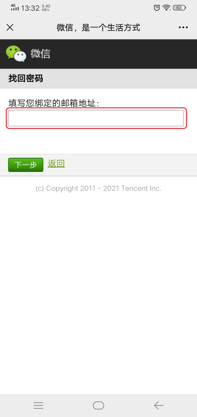The width and height of the screenshot is (197, 417).
Task: Tap the 4G signal strength icon
Action: coord(15,7)
